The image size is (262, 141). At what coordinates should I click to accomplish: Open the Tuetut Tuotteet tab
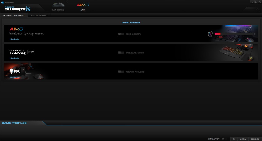coord(39,15)
